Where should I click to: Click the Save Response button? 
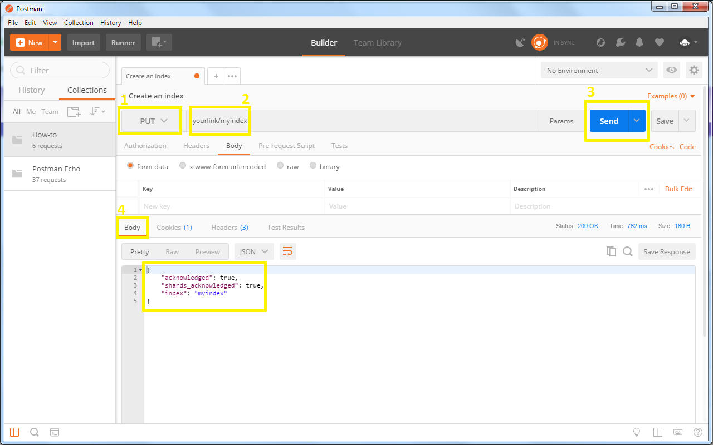(x=667, y=252)
